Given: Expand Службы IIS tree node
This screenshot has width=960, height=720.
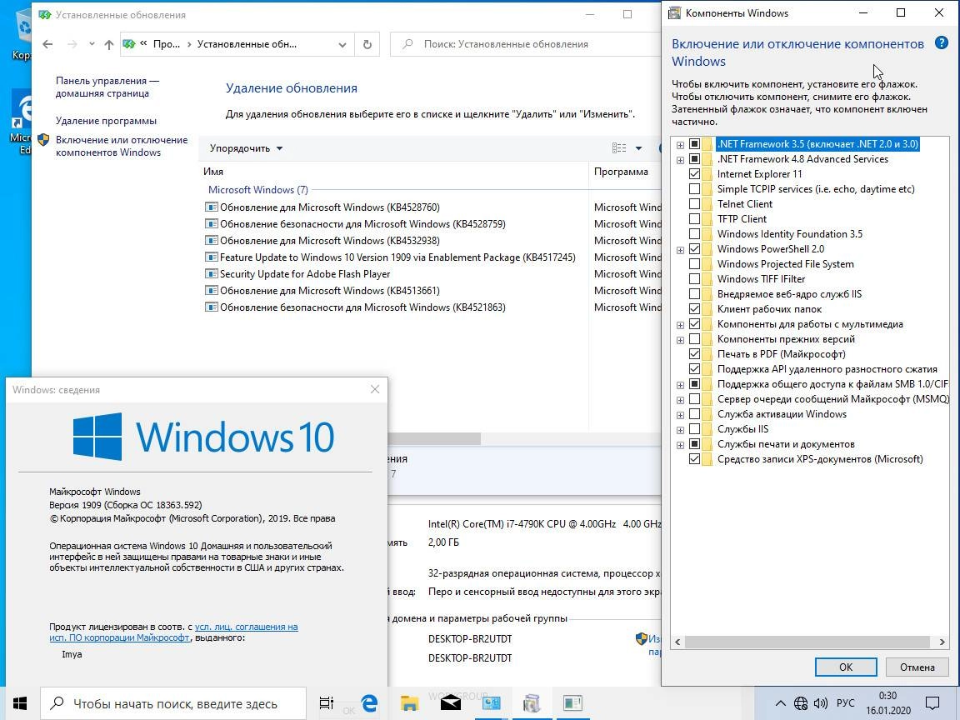Looking at the screenshot, I should click(680, 430).
